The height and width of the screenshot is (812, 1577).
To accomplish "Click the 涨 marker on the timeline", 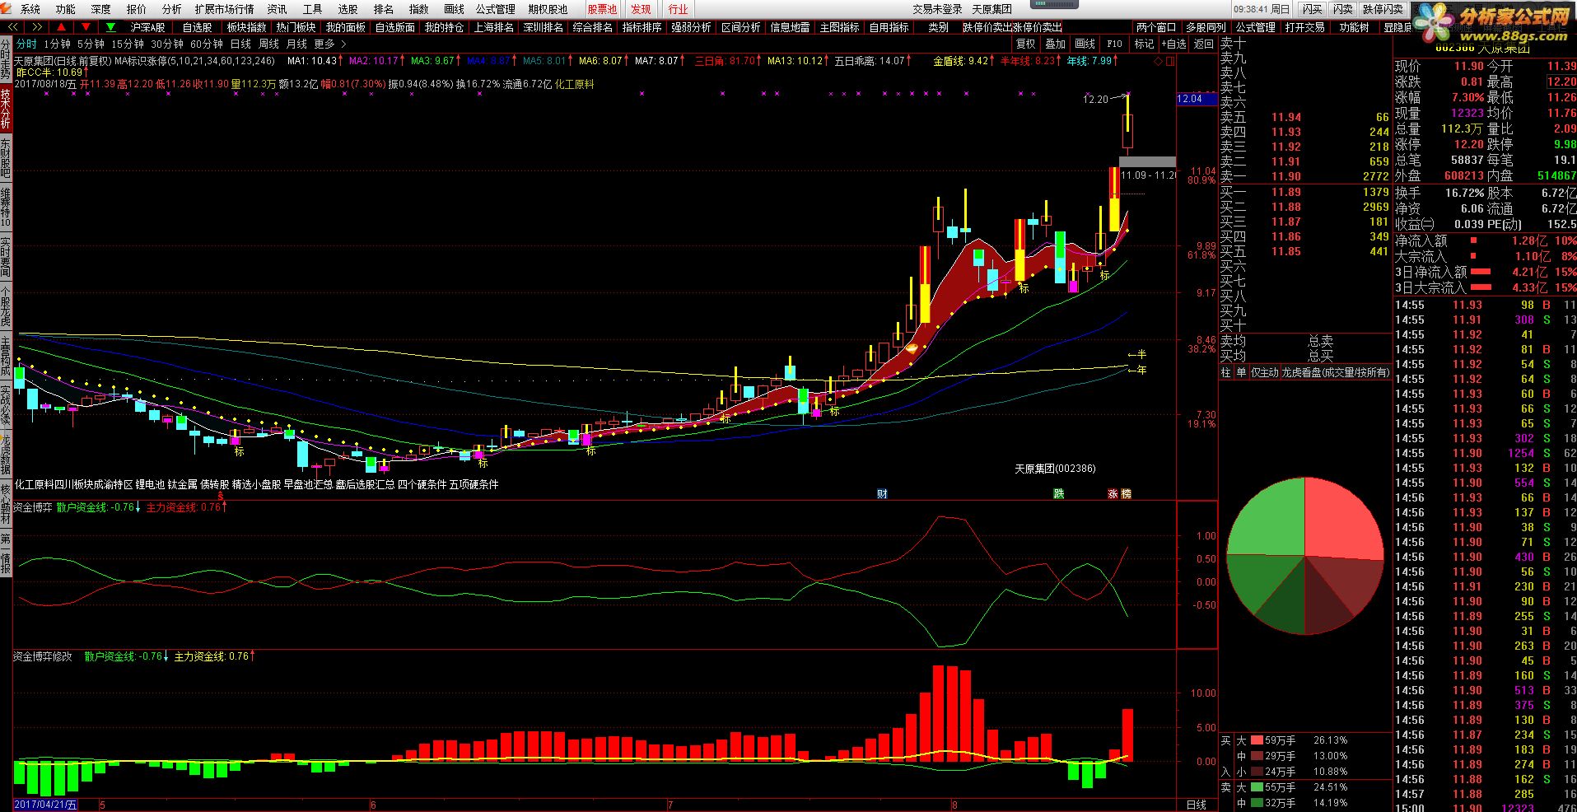I will coord(1113,494).
